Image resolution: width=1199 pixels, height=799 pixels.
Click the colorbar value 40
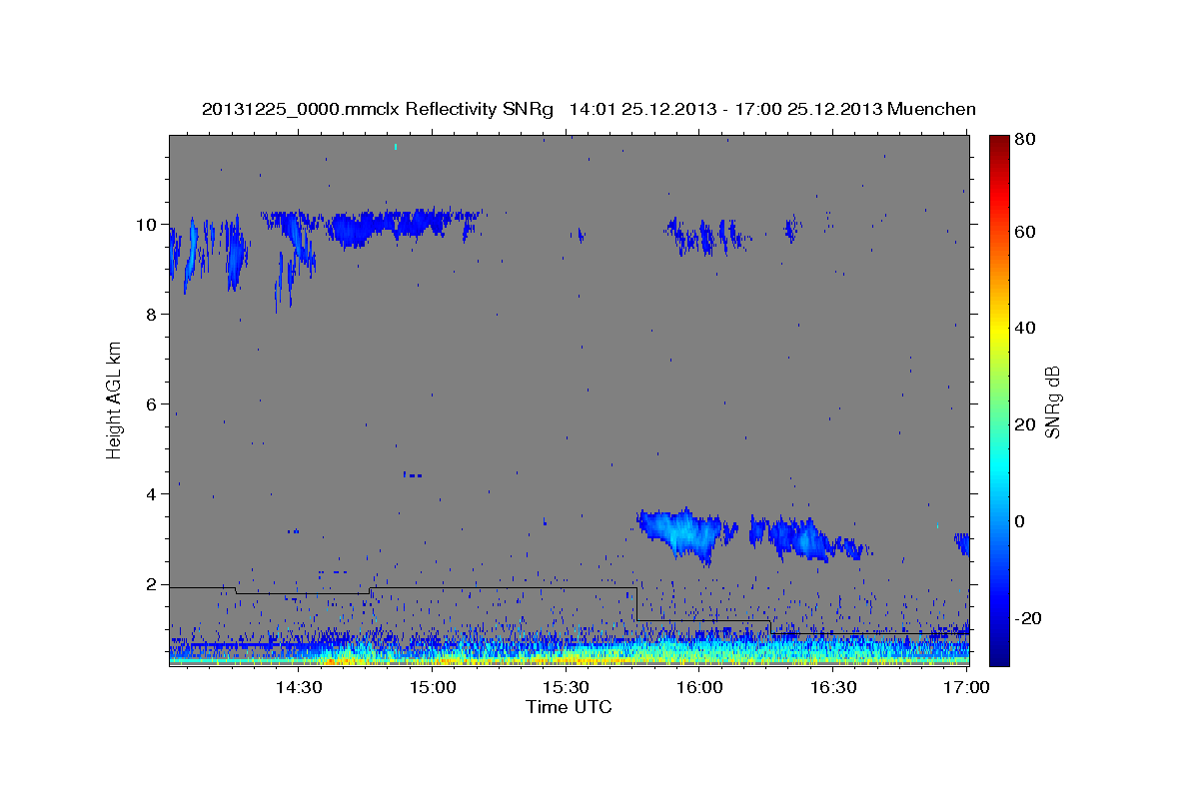1025,328
